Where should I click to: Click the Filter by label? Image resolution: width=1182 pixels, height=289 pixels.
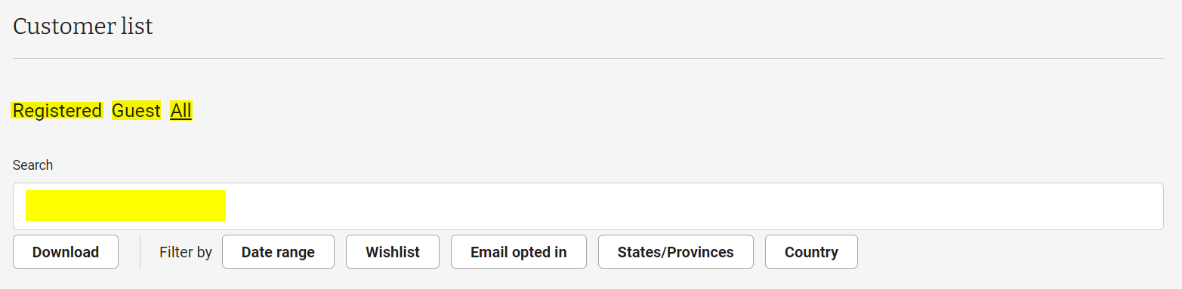point(186,252)
